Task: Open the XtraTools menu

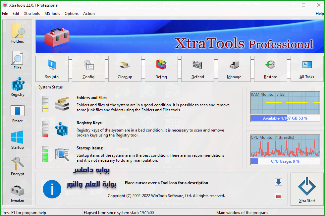Action: 32,14
